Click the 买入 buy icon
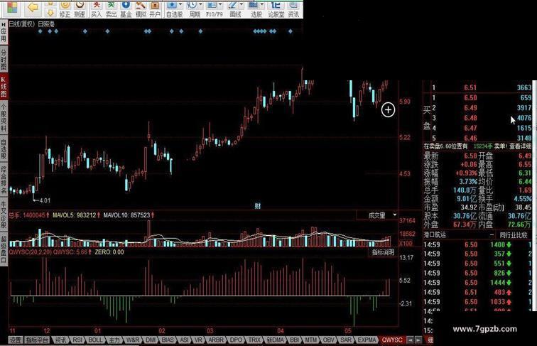The width and height of the screenshot is (537, 346). point(96,9)
